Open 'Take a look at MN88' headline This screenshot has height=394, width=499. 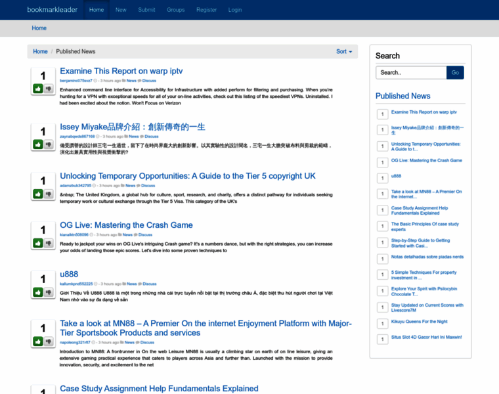206,328
